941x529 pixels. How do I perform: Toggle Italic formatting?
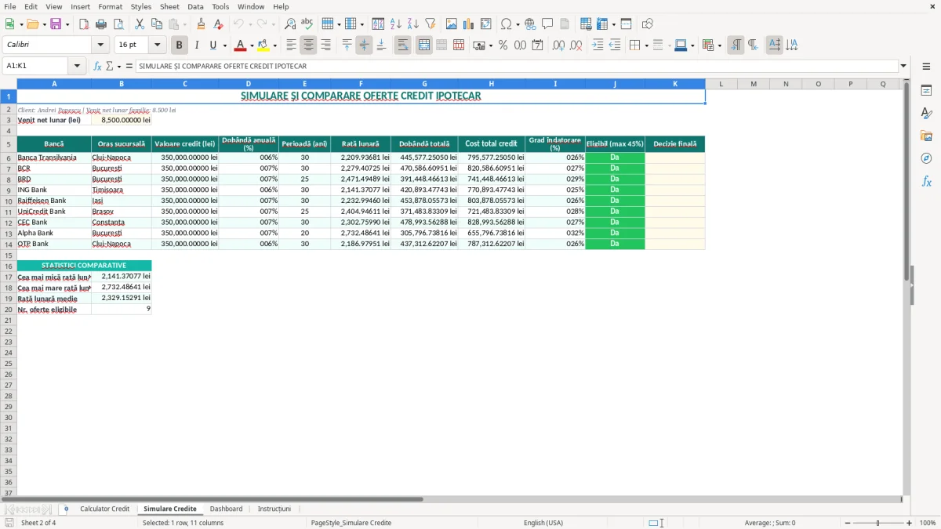tap(197, 45)
